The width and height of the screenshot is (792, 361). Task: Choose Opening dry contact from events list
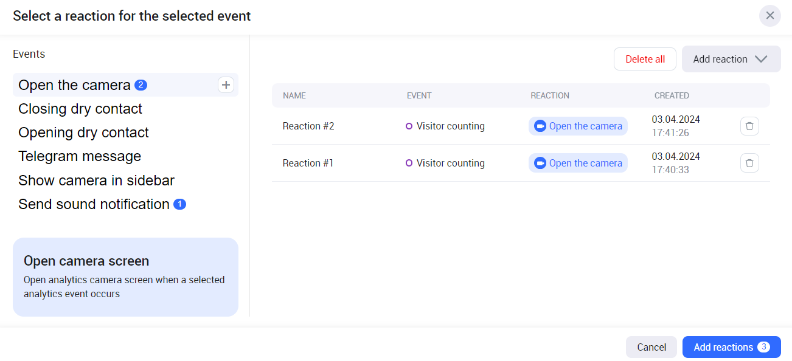83,132
